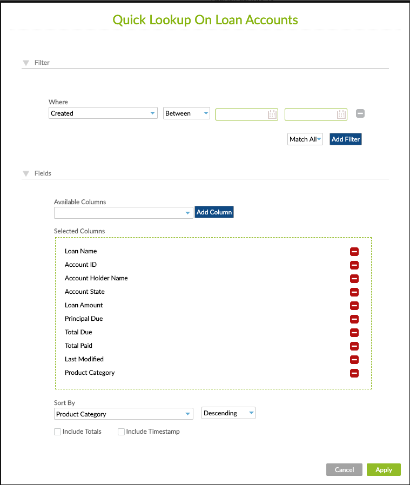Open the calendar picker on the first date field
Screen dimensions: 410x485
pos(273,114)
